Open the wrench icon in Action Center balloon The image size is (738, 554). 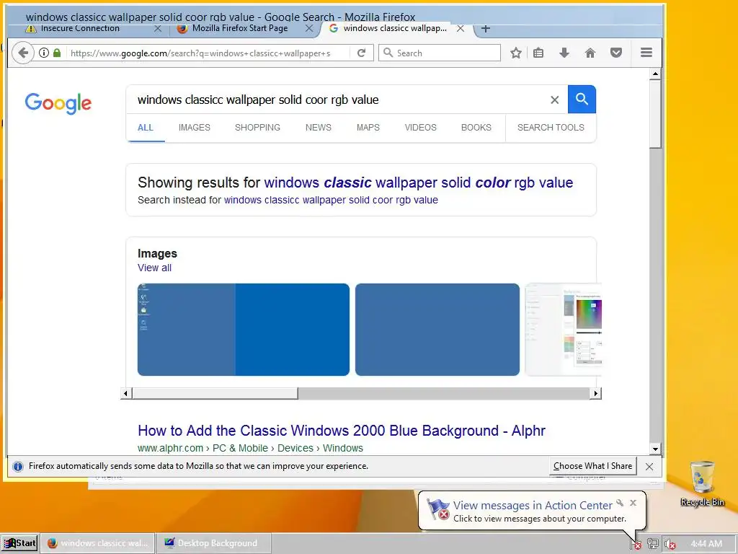[620, 503]
